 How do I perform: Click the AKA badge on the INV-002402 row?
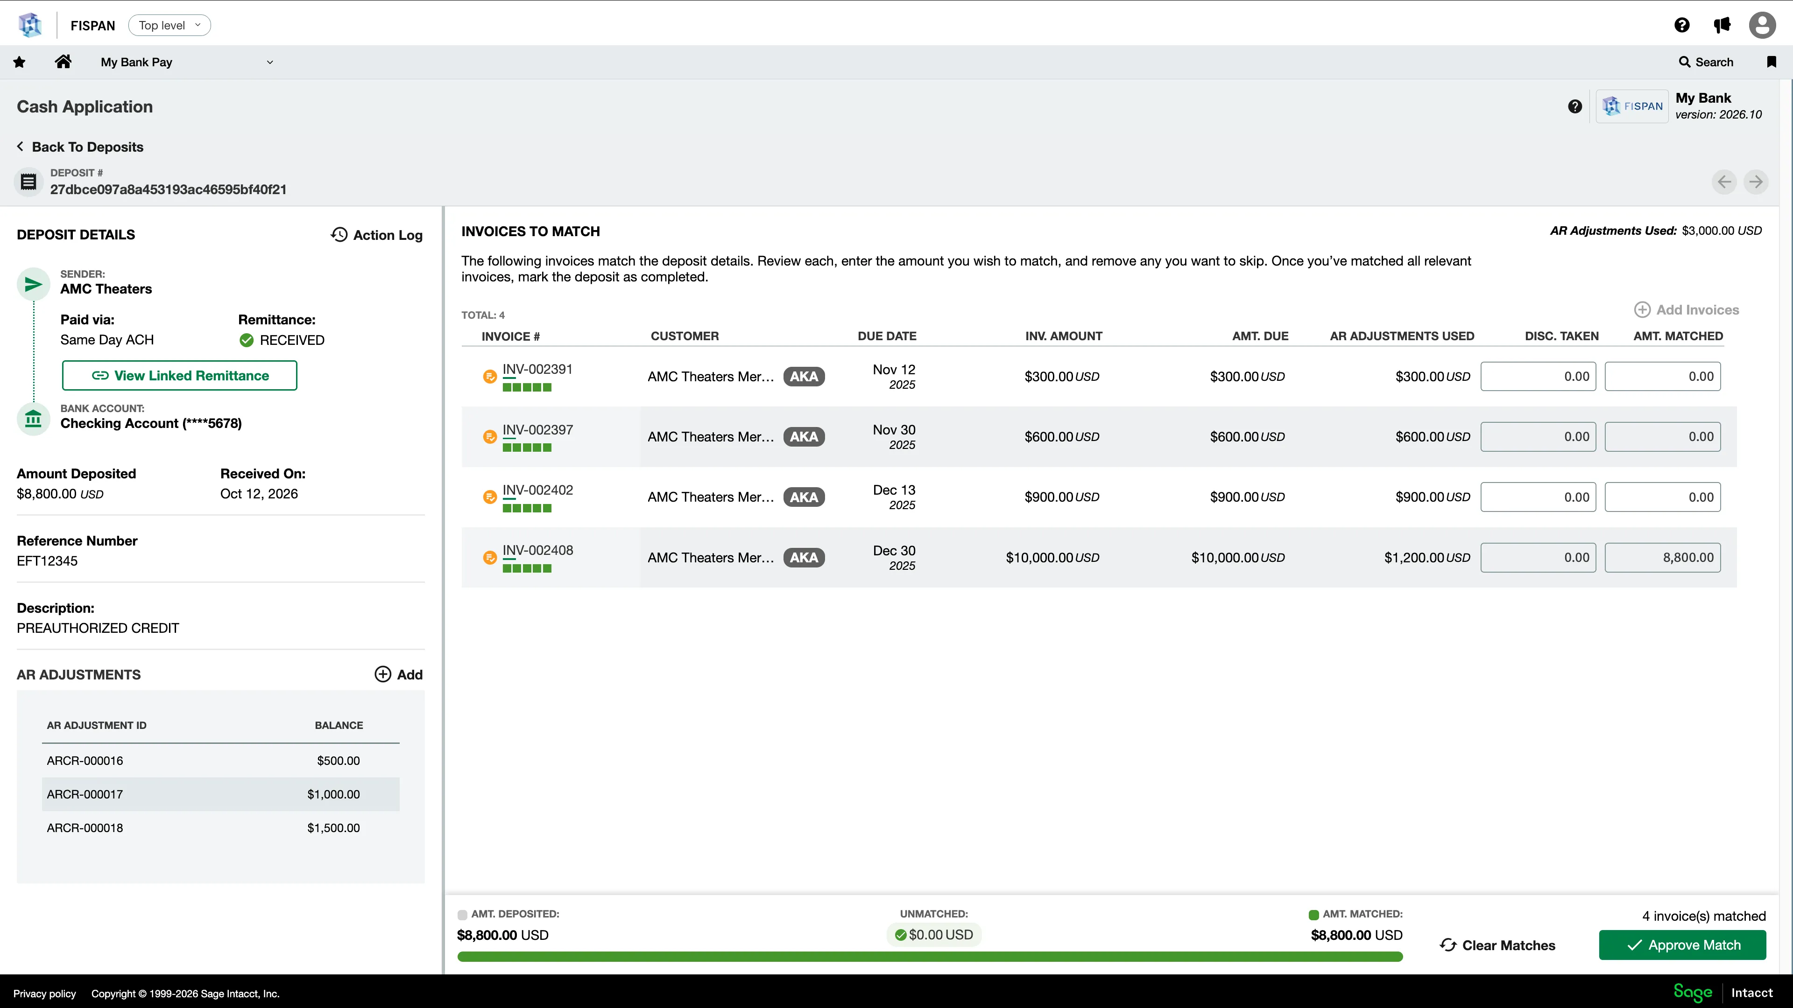pyautogui.click(x=804, y=497)
